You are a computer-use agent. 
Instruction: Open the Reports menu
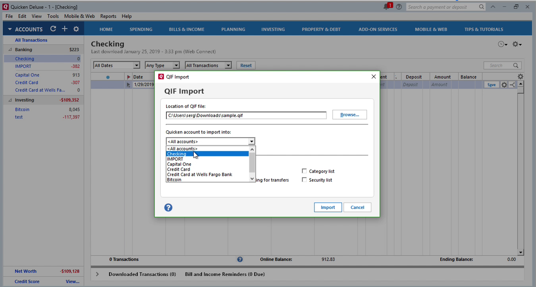point(108,16)
